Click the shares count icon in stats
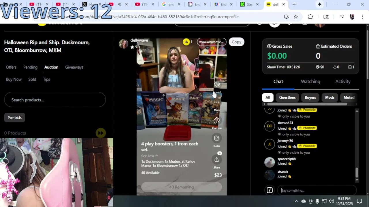 coord(335,67)
